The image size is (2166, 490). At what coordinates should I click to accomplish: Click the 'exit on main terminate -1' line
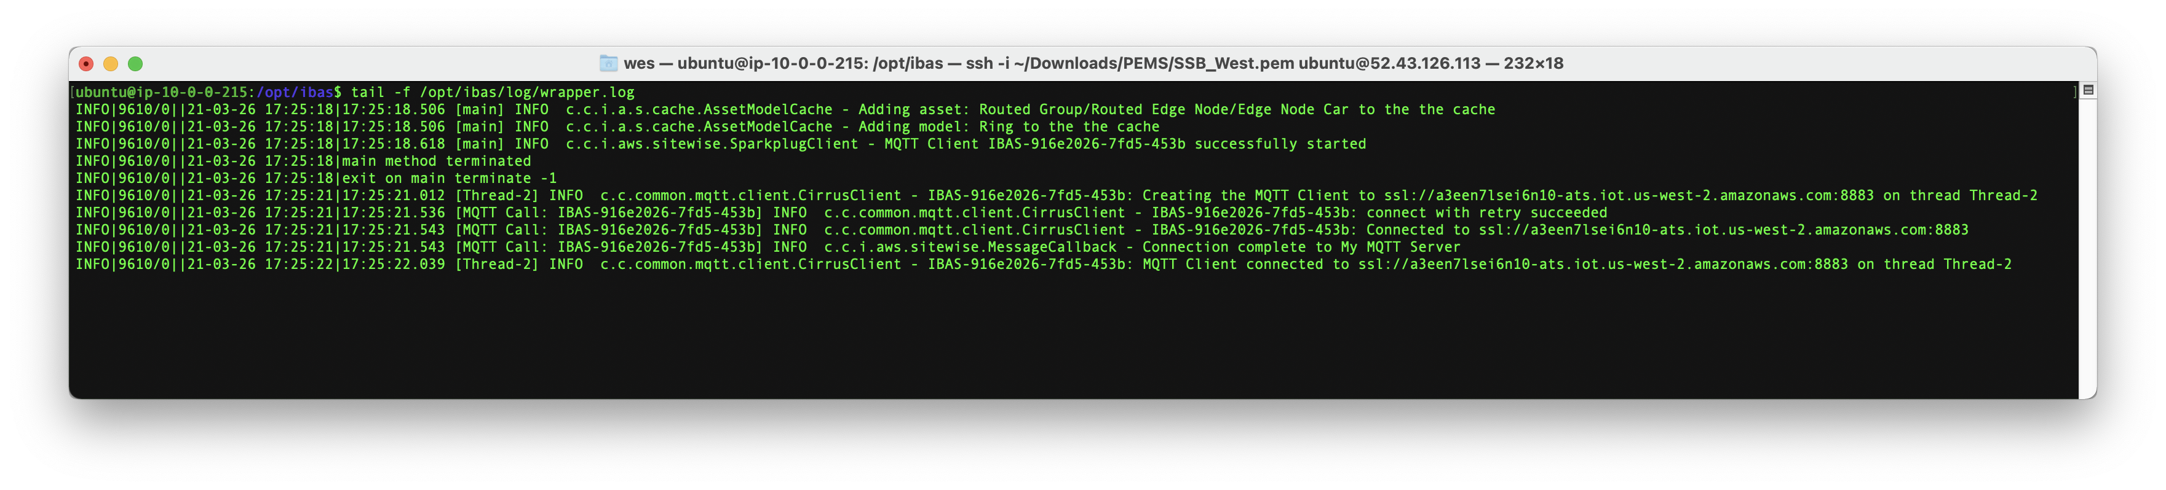click(x=449, y=178)
